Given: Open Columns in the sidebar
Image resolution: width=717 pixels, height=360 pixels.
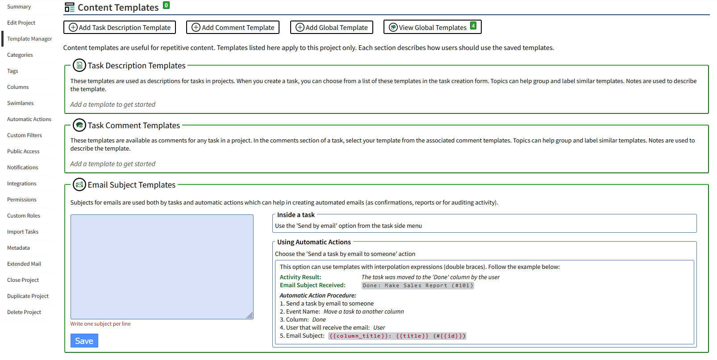Looking at the screenshot, I should 18,87.
